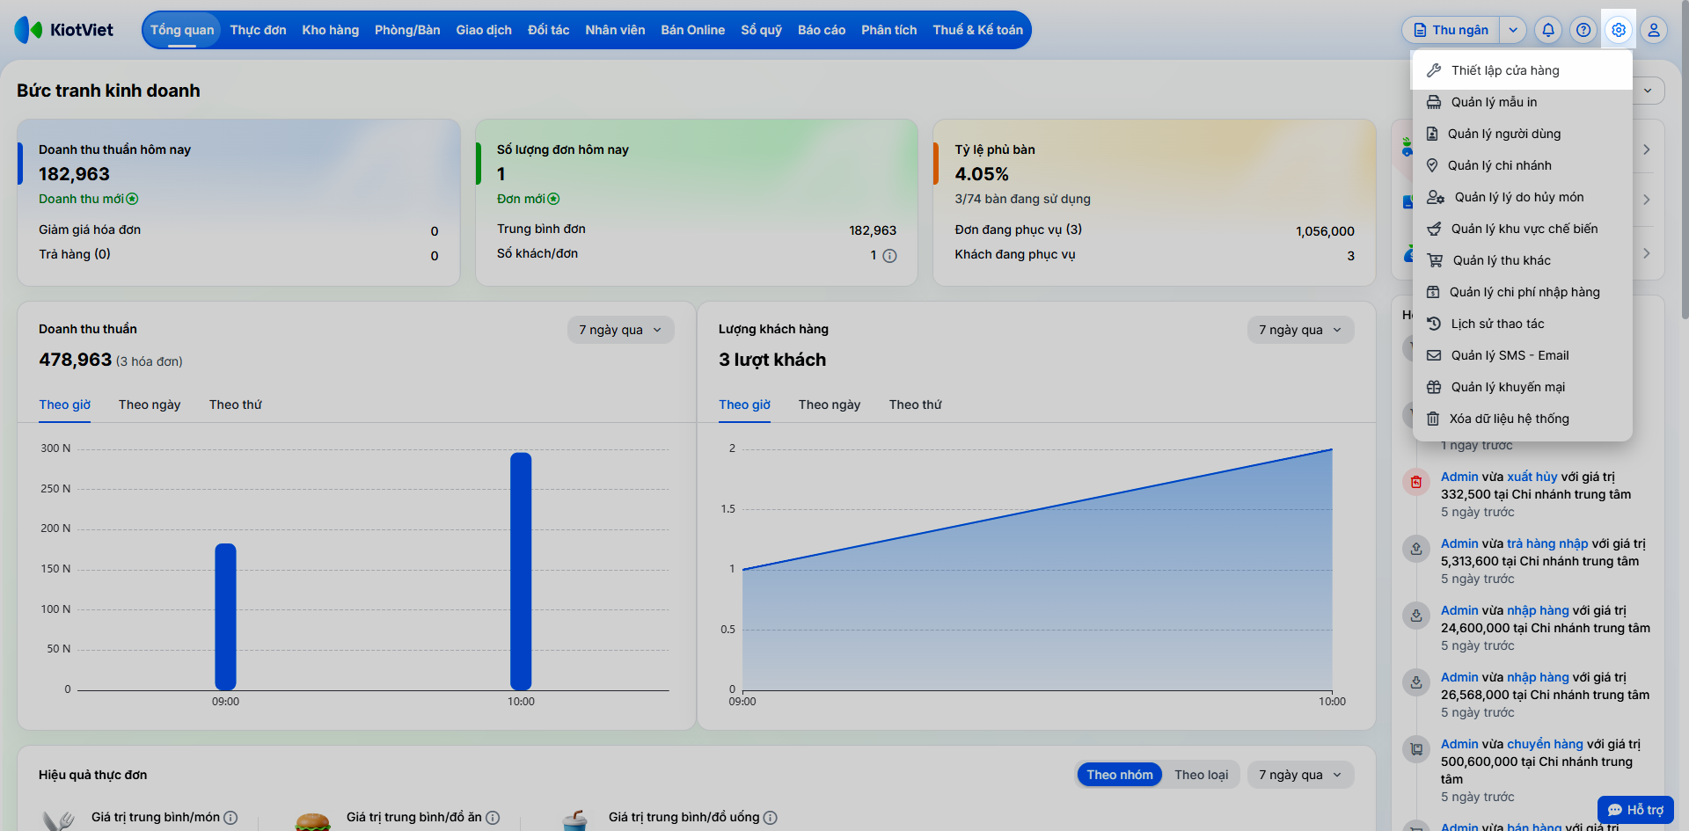1689x831 pixels.
Task: Open the user account profile icon
Action: [1654, 30]
